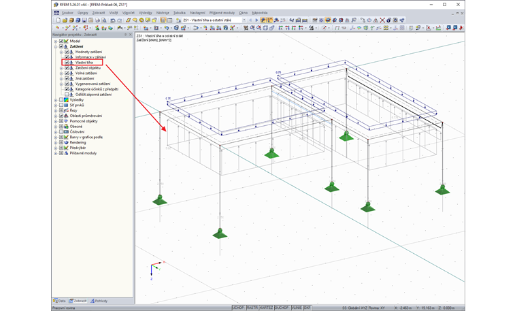This screenshot has height=311, width=517.
Task: Uncheck the Vlastní tíha checkbox
Action: pyautogui.click(x=67, y=63)
